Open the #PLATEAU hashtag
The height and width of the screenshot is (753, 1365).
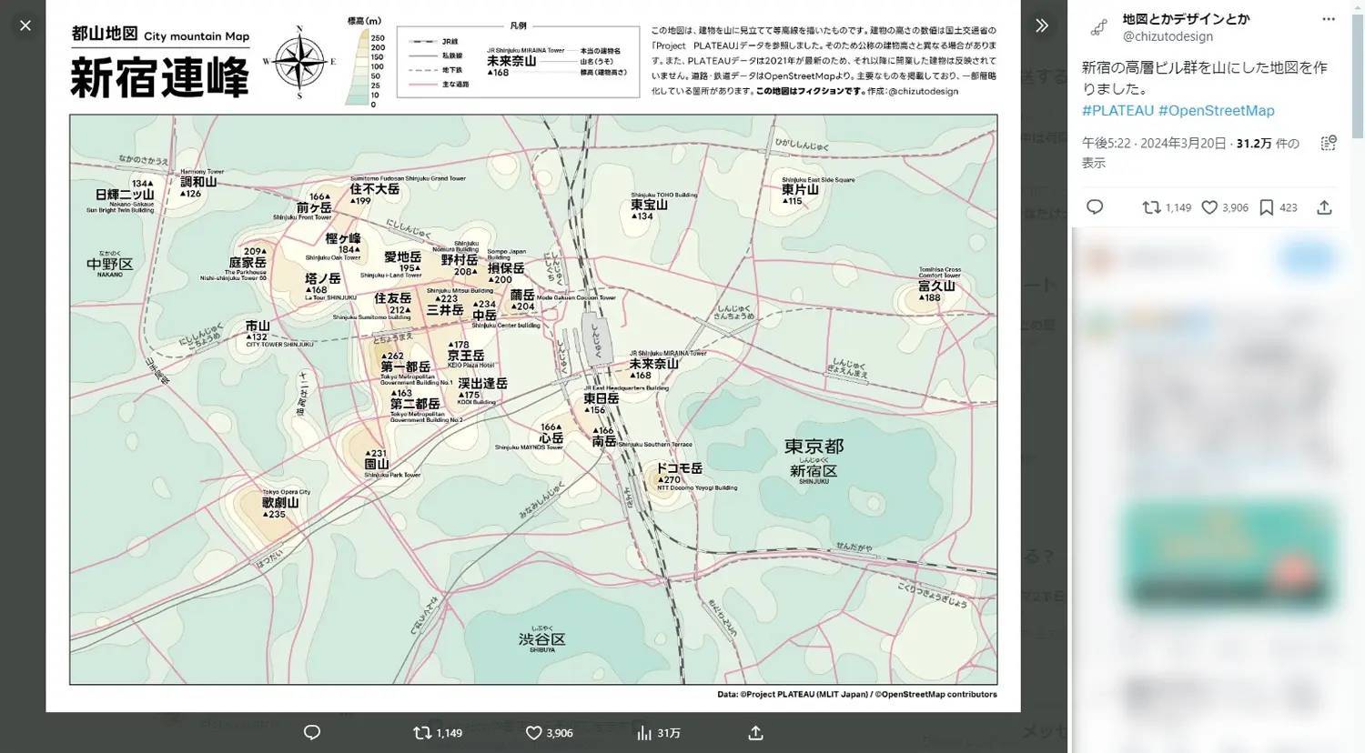1117,110
